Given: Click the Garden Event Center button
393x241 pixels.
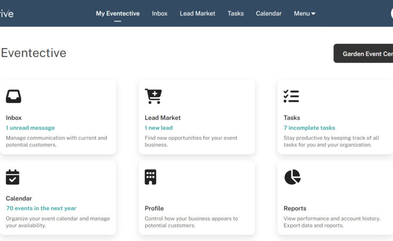Looking at the screenshot, I should [364, 54].
